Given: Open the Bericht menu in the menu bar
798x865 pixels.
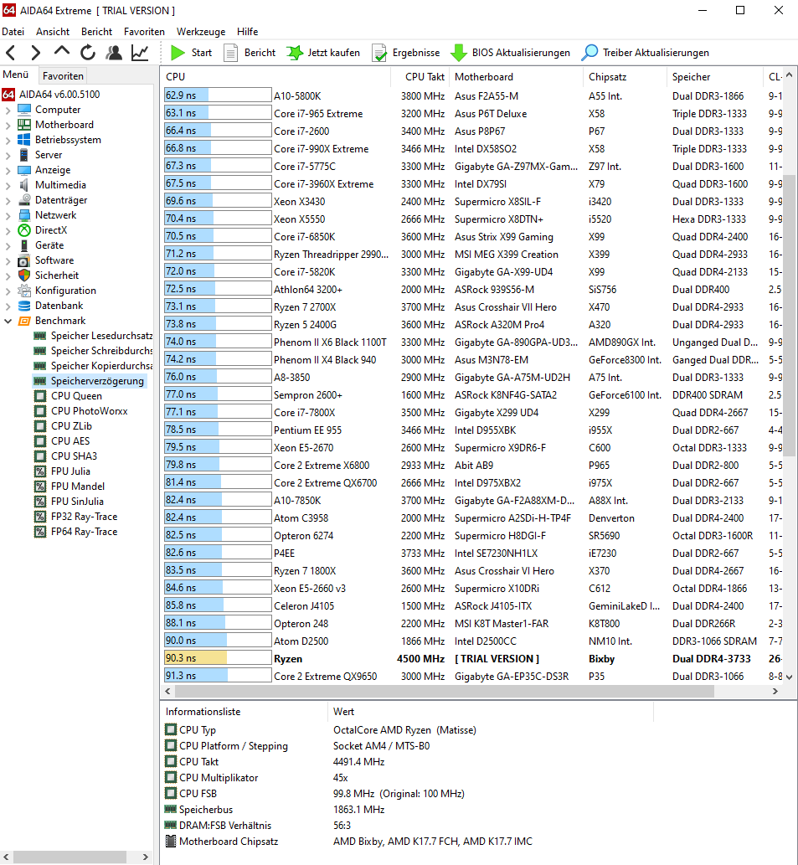Looking at the screenshot, I should coord(96,32).
